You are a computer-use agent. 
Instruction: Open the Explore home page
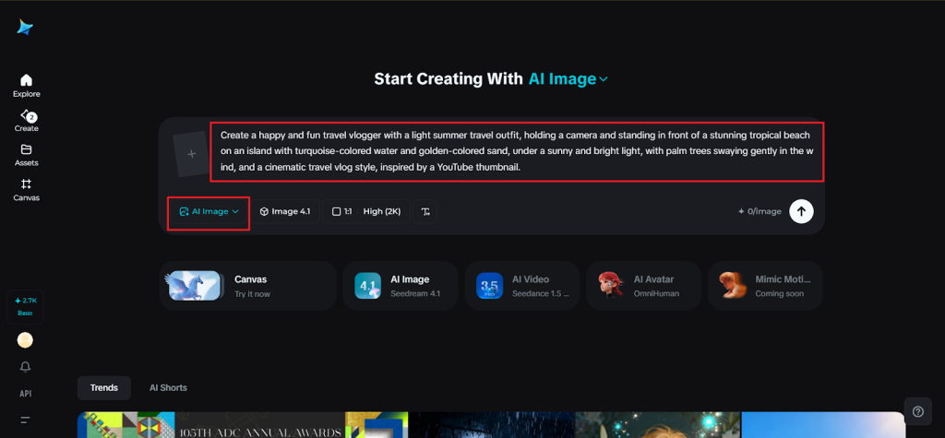26,85
